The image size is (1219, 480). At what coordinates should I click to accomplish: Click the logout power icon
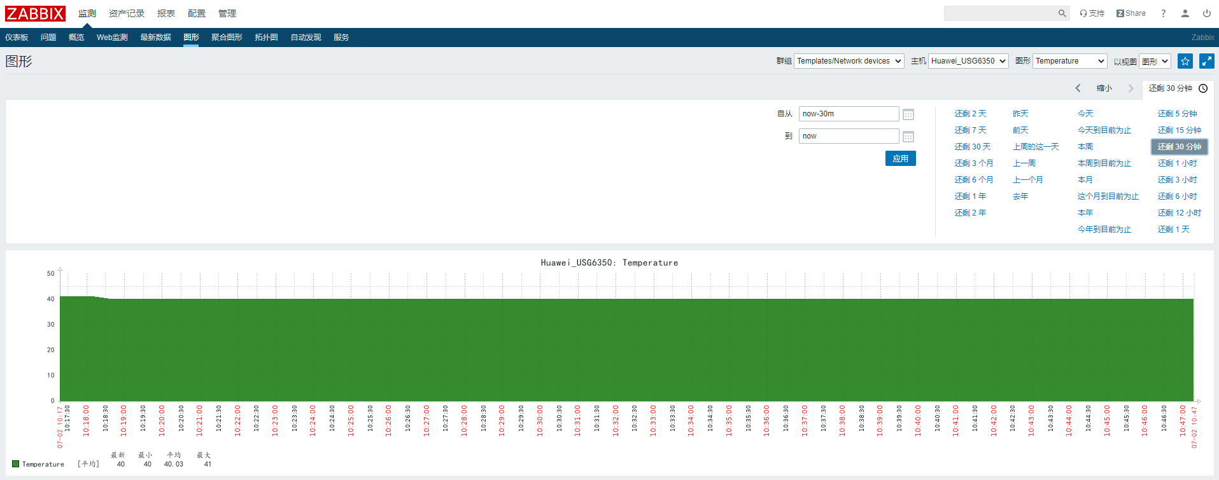pos(1207,13)
